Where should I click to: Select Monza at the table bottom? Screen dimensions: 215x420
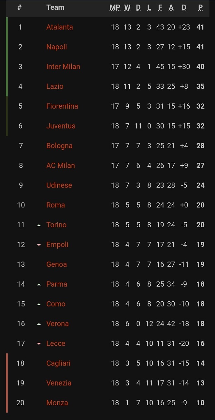(57, 403)
